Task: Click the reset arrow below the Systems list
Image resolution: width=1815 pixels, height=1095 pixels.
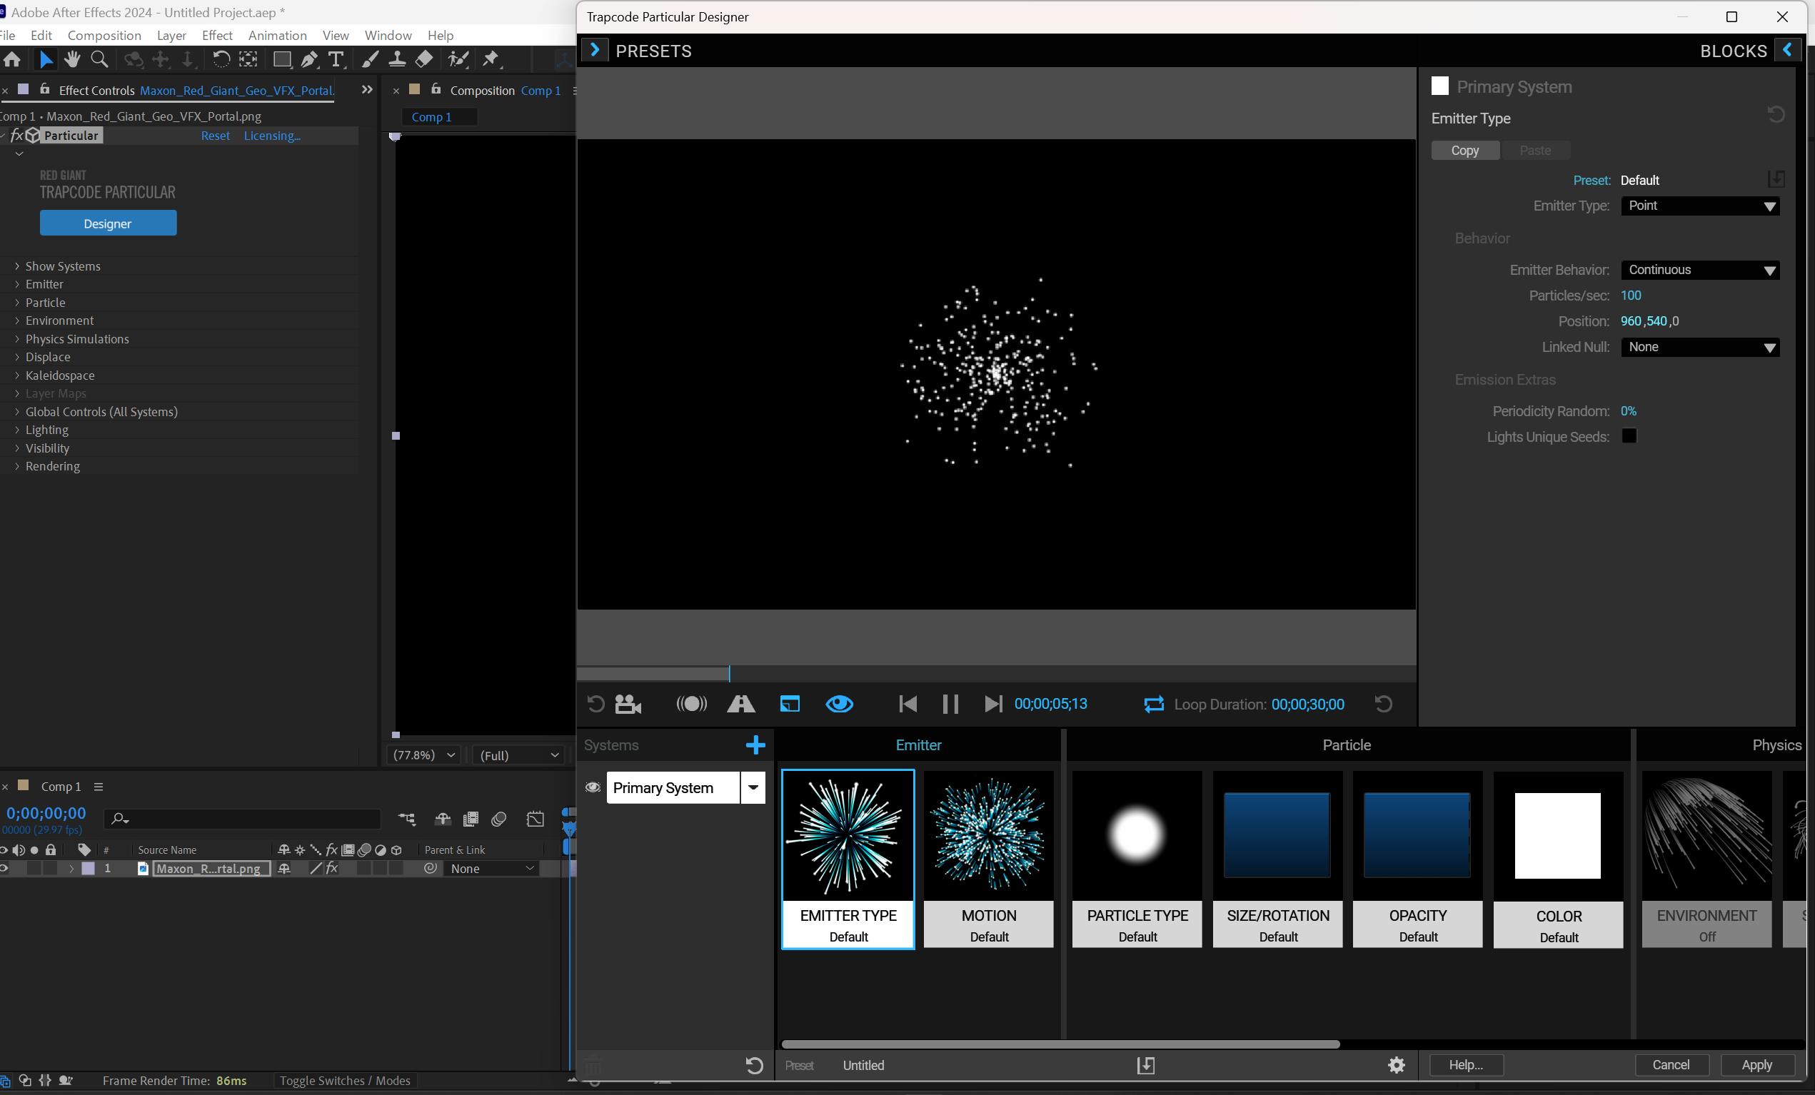Action: [x=753, y=1065]
